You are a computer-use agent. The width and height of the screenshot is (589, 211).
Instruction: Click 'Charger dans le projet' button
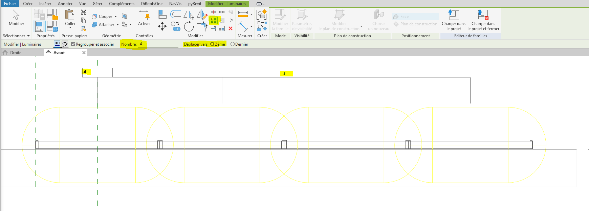(x=453, y=21)
